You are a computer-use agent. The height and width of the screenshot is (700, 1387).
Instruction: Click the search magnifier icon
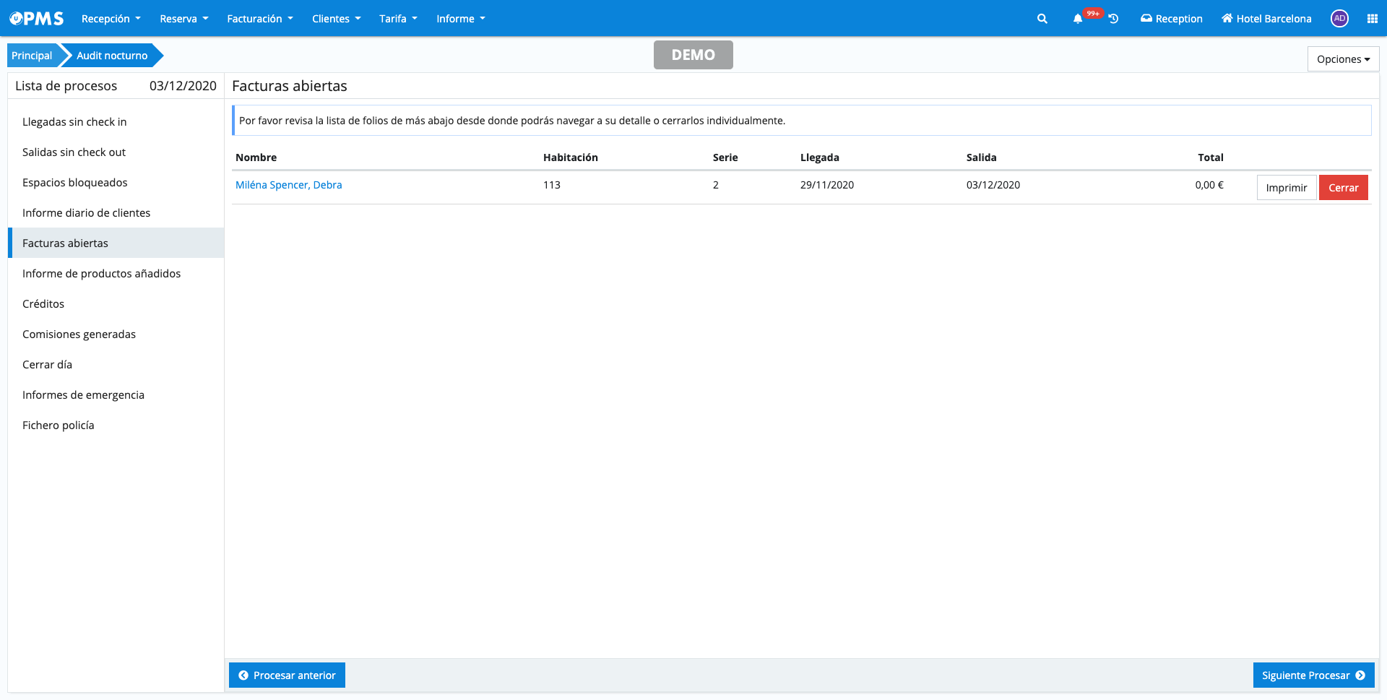[x=1042, y=19]
